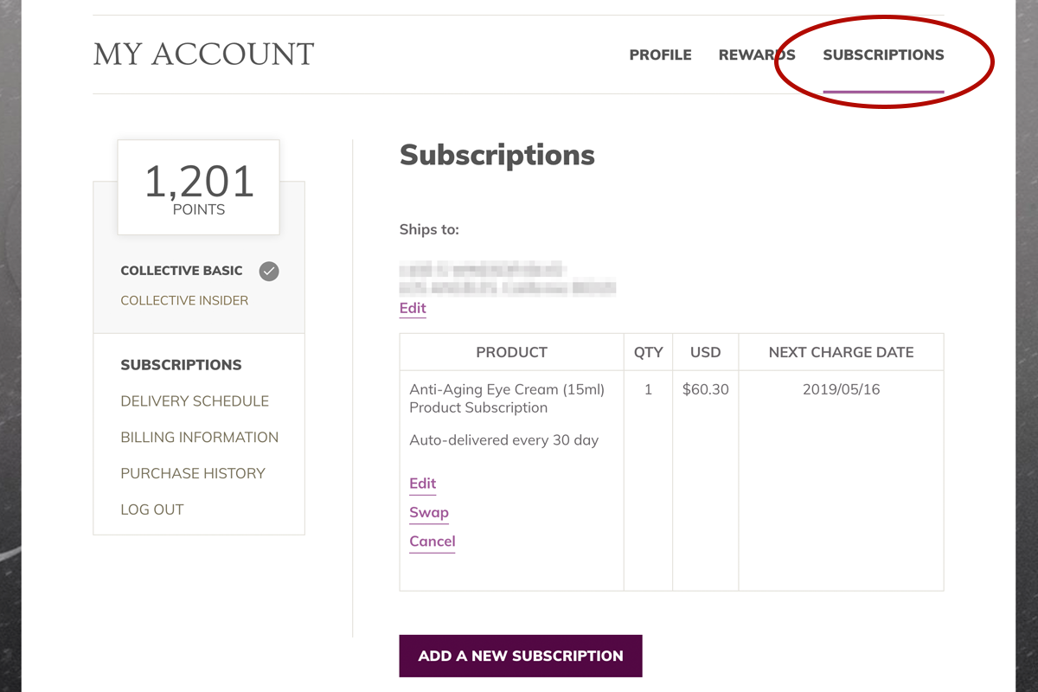Image resolution: width=1038 pixels, height=692 pixels.
Task: Open Billing Information from the sidebar
Action: 199,438
